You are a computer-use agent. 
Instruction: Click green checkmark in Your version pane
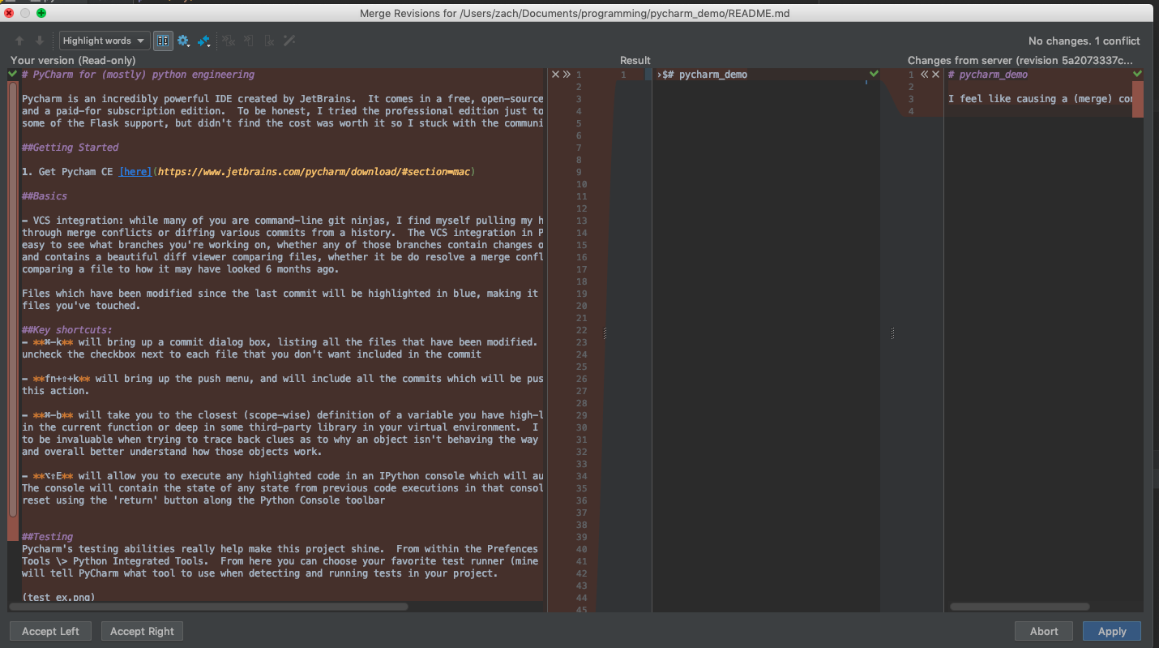[12, 74]
